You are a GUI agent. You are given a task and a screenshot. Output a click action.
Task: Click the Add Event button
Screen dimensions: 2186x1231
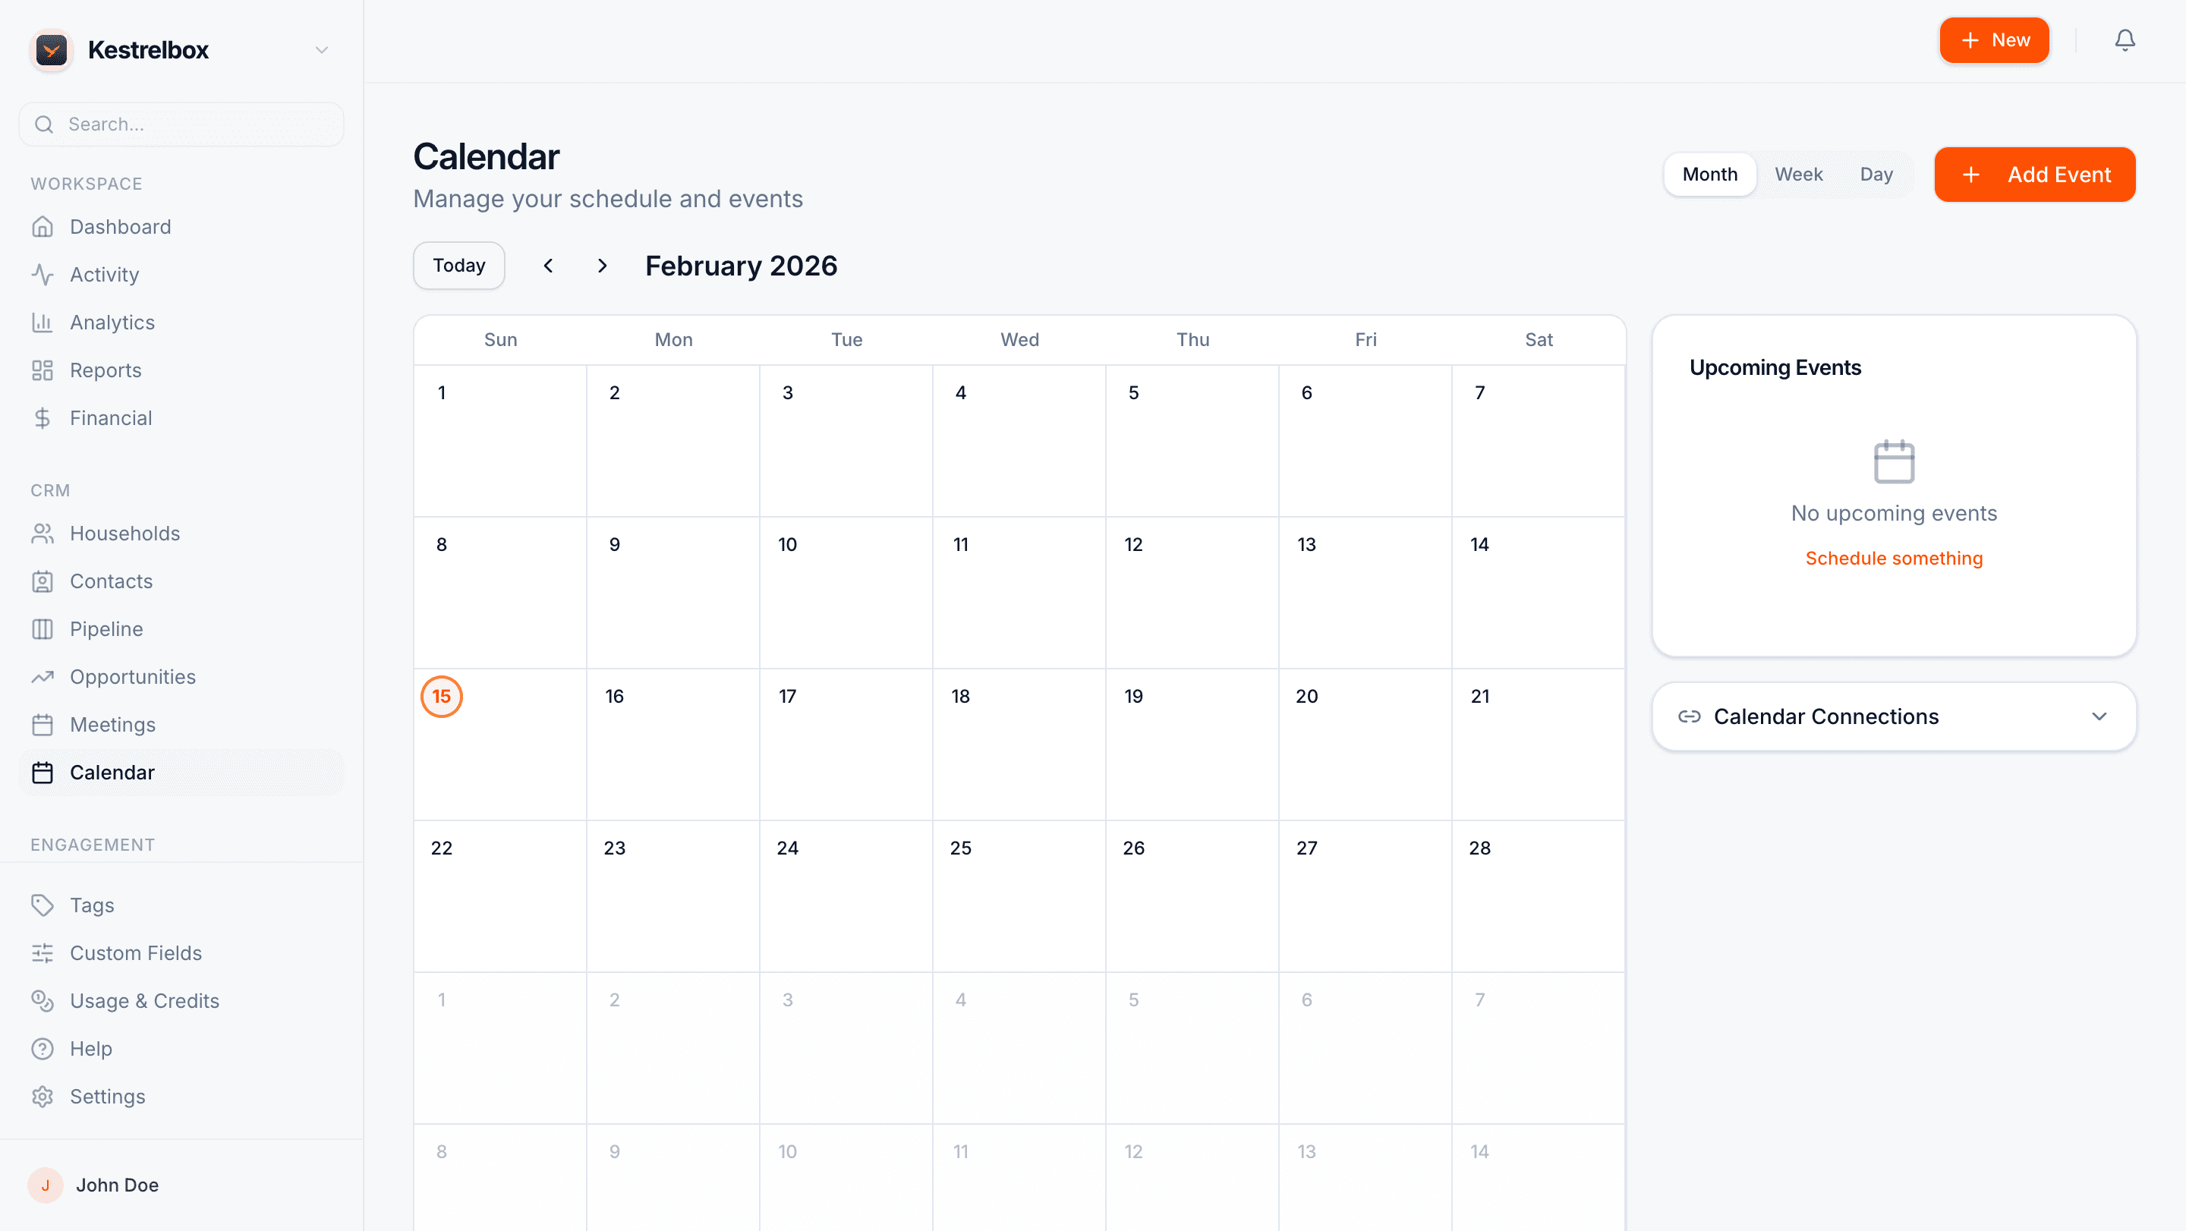(2034, 174)
